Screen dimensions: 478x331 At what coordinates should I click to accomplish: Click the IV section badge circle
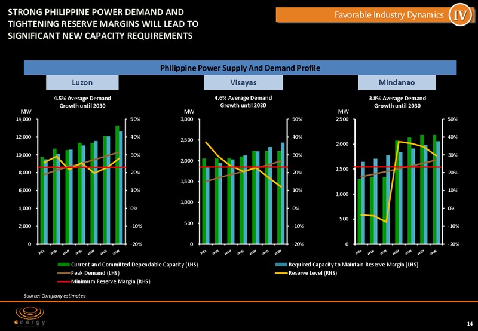pyautogui.click(x=460, y=14)
